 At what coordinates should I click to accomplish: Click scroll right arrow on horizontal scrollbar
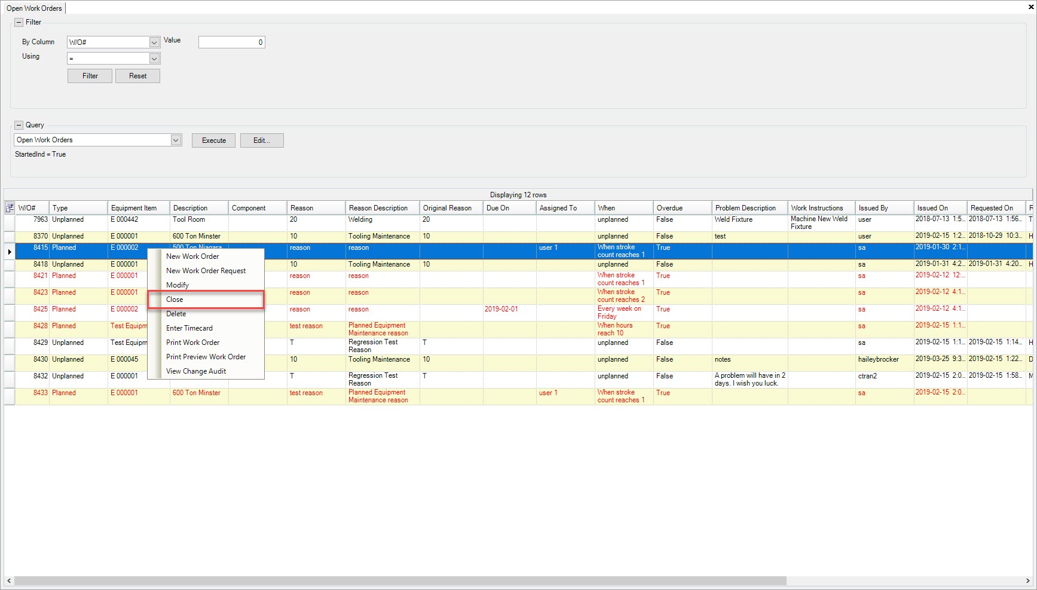(x=1028, y=580)
